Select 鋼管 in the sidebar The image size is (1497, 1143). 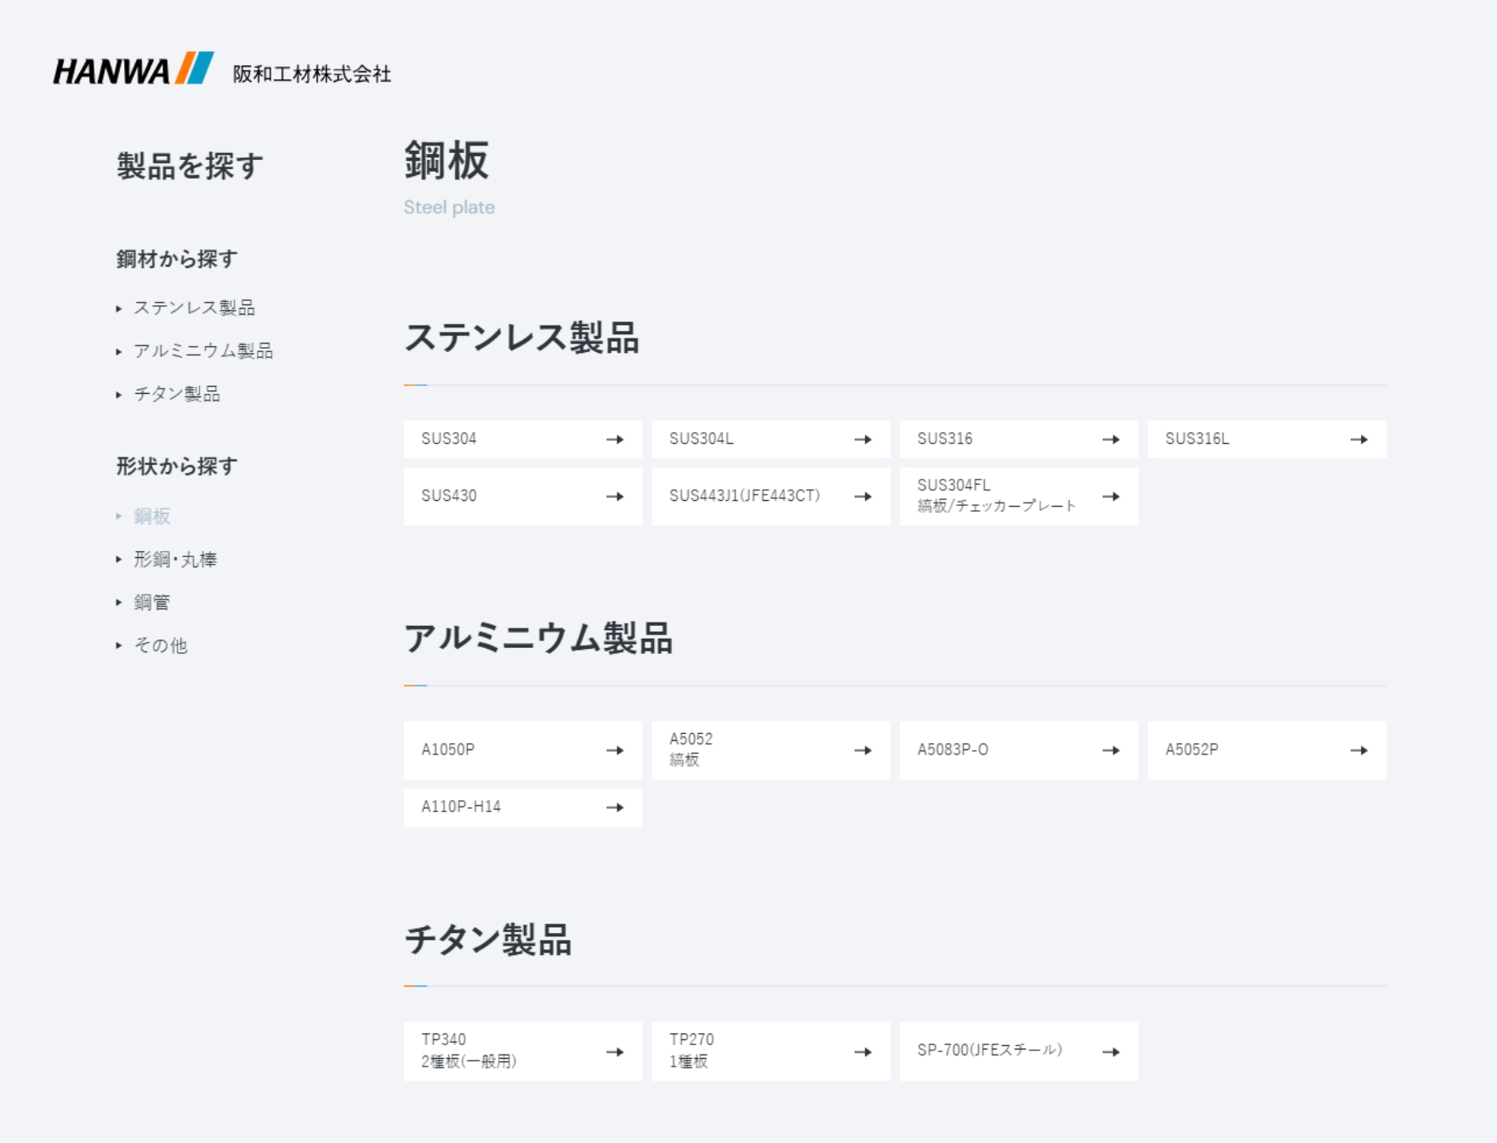(152, 602)
